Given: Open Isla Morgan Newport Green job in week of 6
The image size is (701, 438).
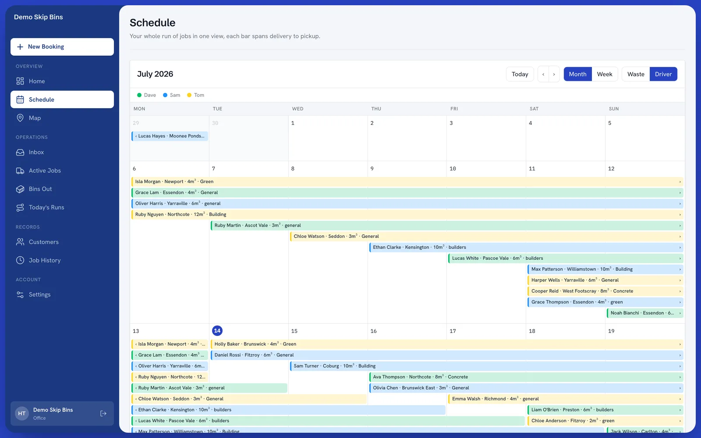Looking at the screenshot, I should click(x=407, y=181).
